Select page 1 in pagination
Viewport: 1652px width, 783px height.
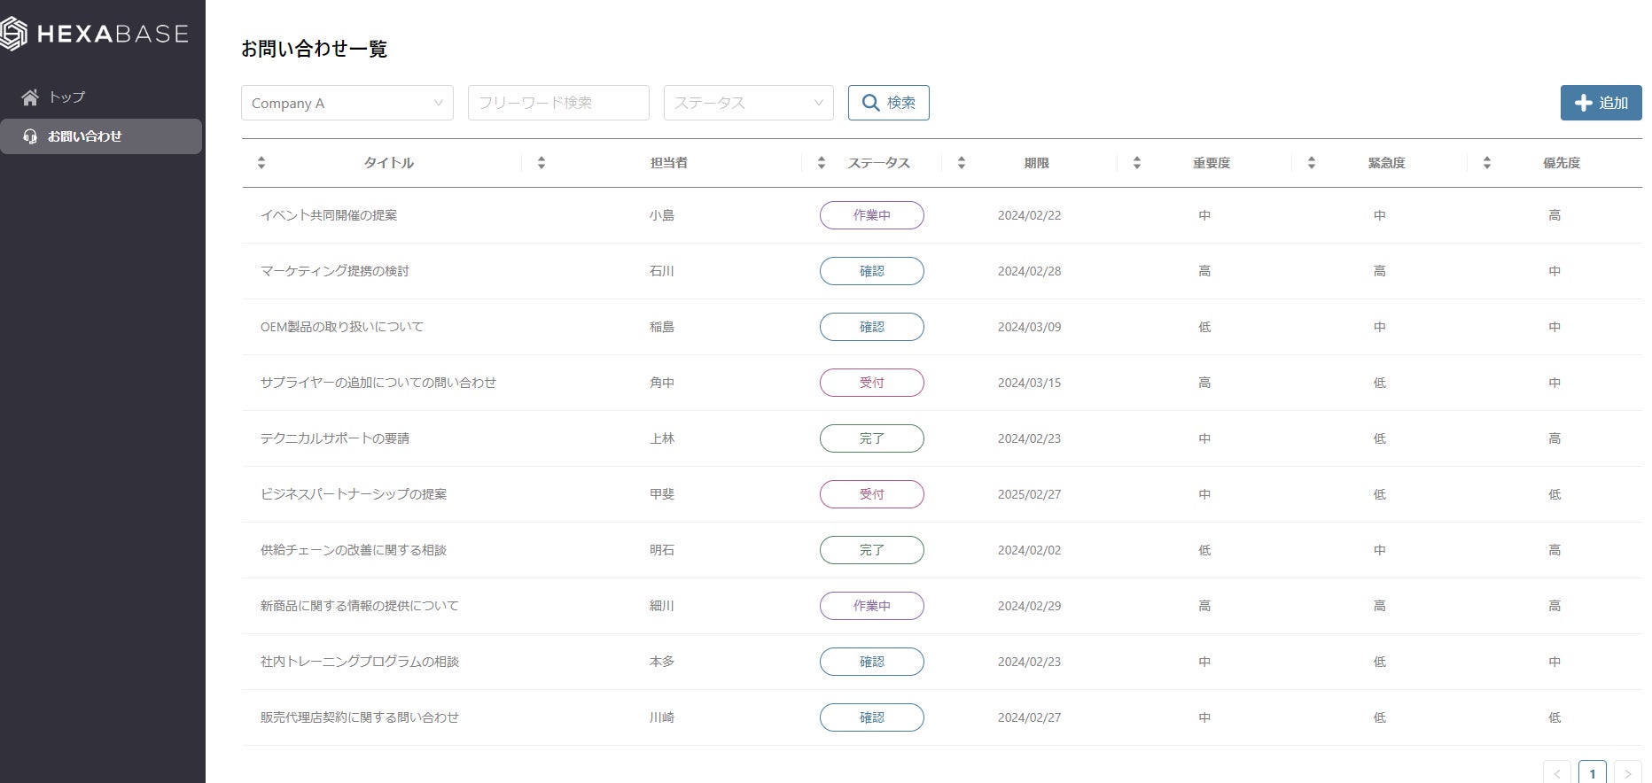click(1592, 773)
